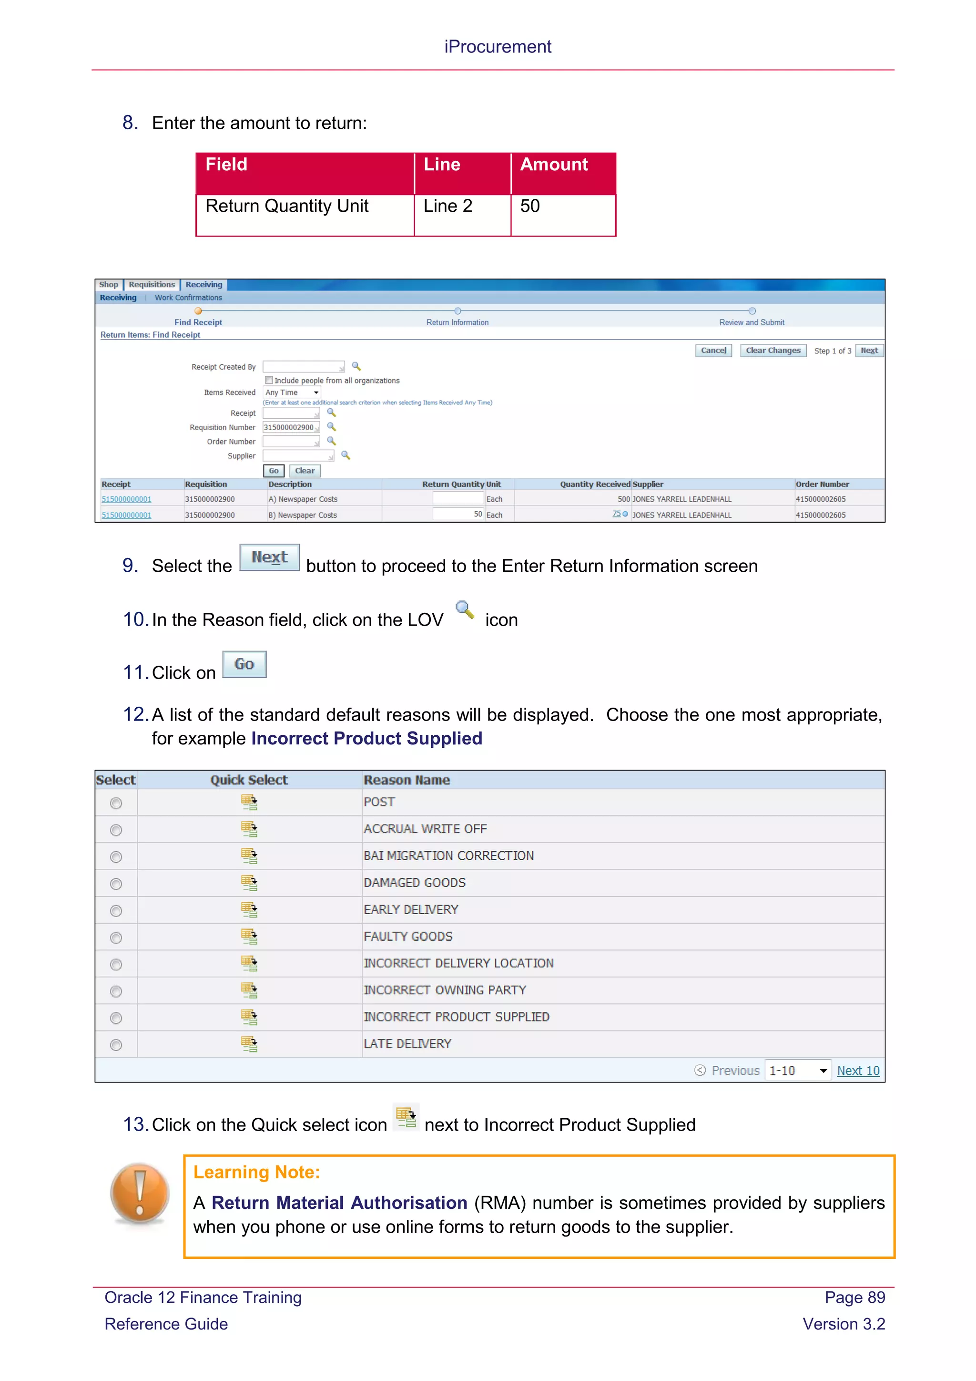Click the Go button below the Supplier field

[274, 471]
